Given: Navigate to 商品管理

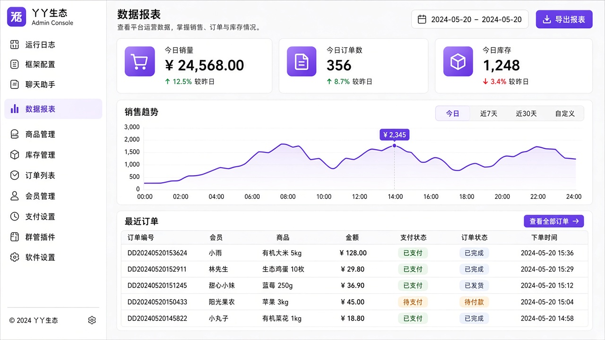Looking at the screenshot, I should click(53, 134).
